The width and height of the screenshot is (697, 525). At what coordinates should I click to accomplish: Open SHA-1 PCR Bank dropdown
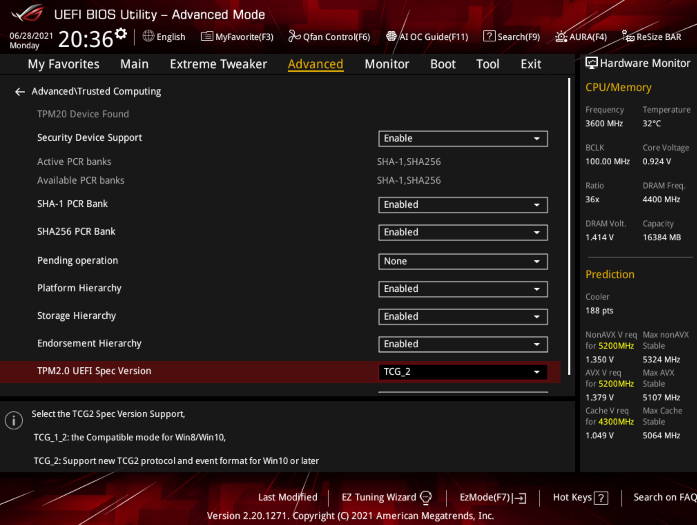point(463,205)
